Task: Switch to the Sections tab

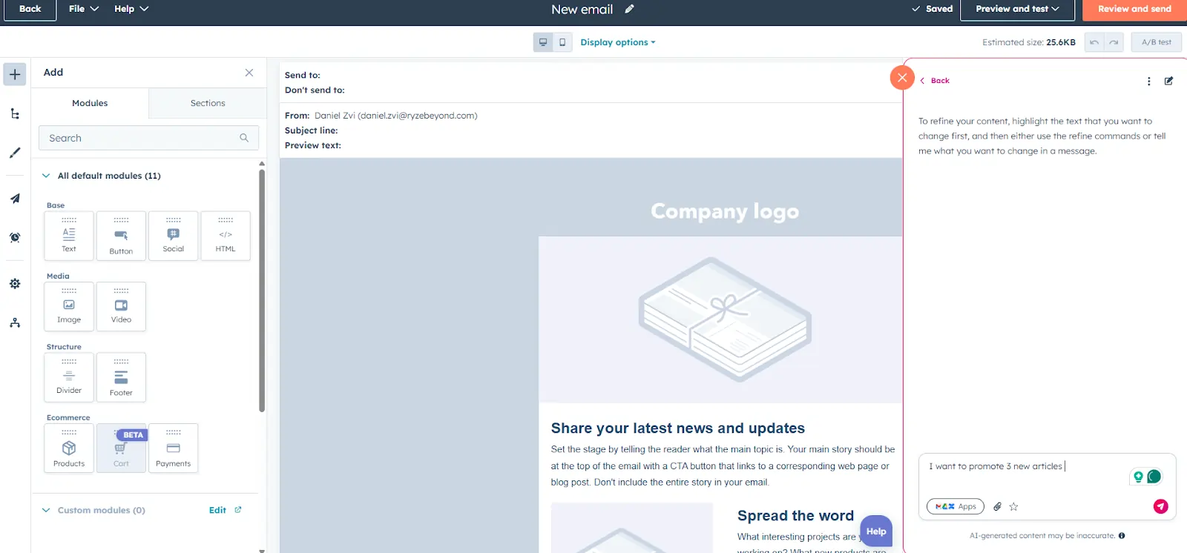Action: coord(208,103)
